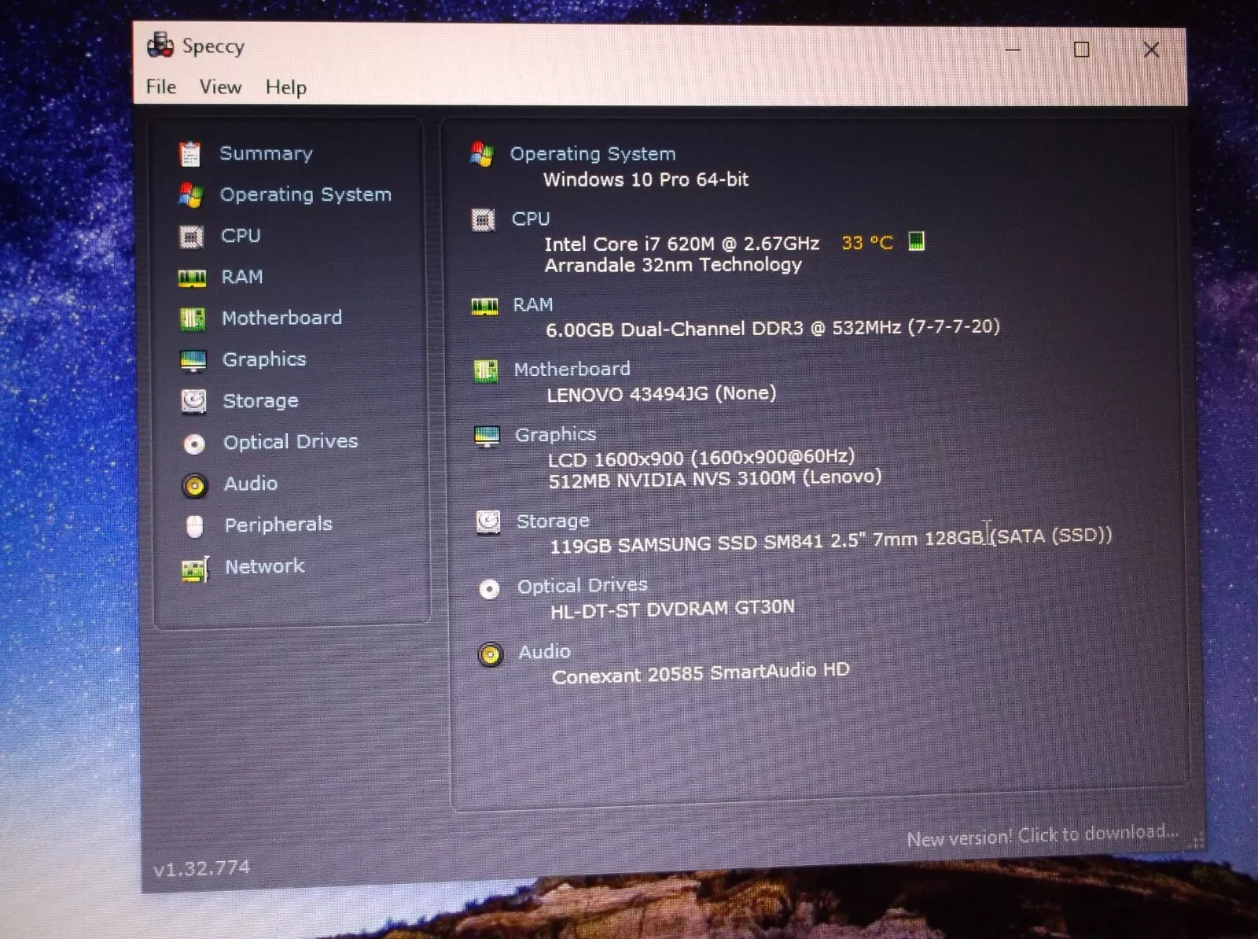This screenshot has height=939, width=1258.
Task: Click 'Conexant 20585 SmartAudio HD' text
Action: pyautogui.click(x=701, y=673)
